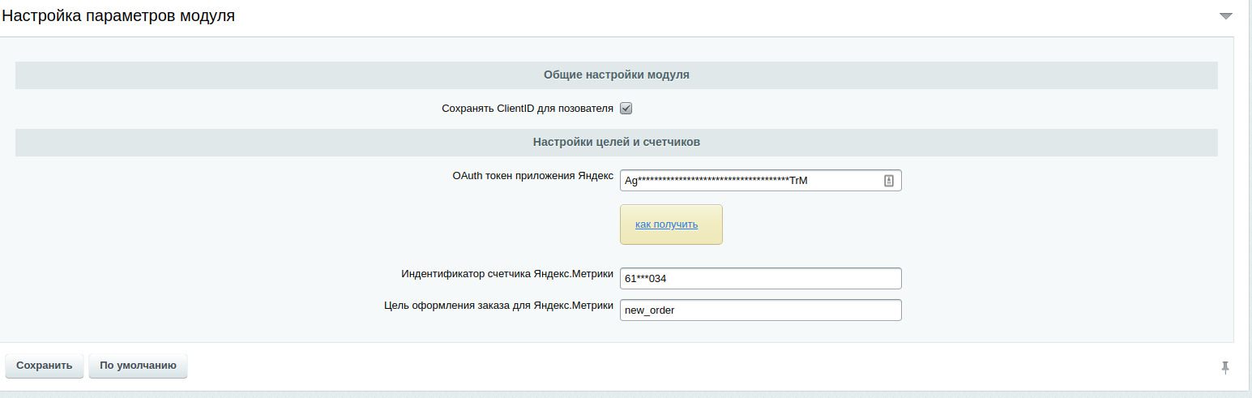Viewport: 1252px width, 398px height.
Task: Click the Yandex.Metrika counter ID field
Action: click(x=760, y=278)
